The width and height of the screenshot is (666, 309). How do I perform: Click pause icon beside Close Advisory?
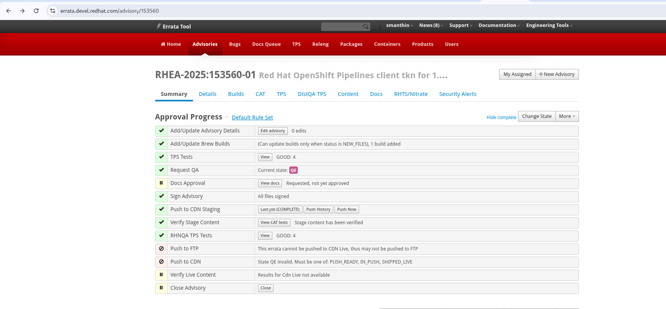click(x=161, y=288)
